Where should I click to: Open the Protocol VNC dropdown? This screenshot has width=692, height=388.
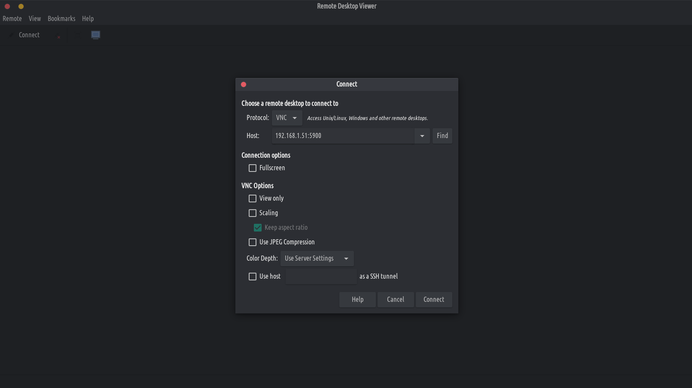click(287, 118)
